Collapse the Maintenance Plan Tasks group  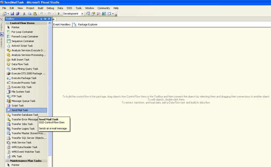point(8,161)
